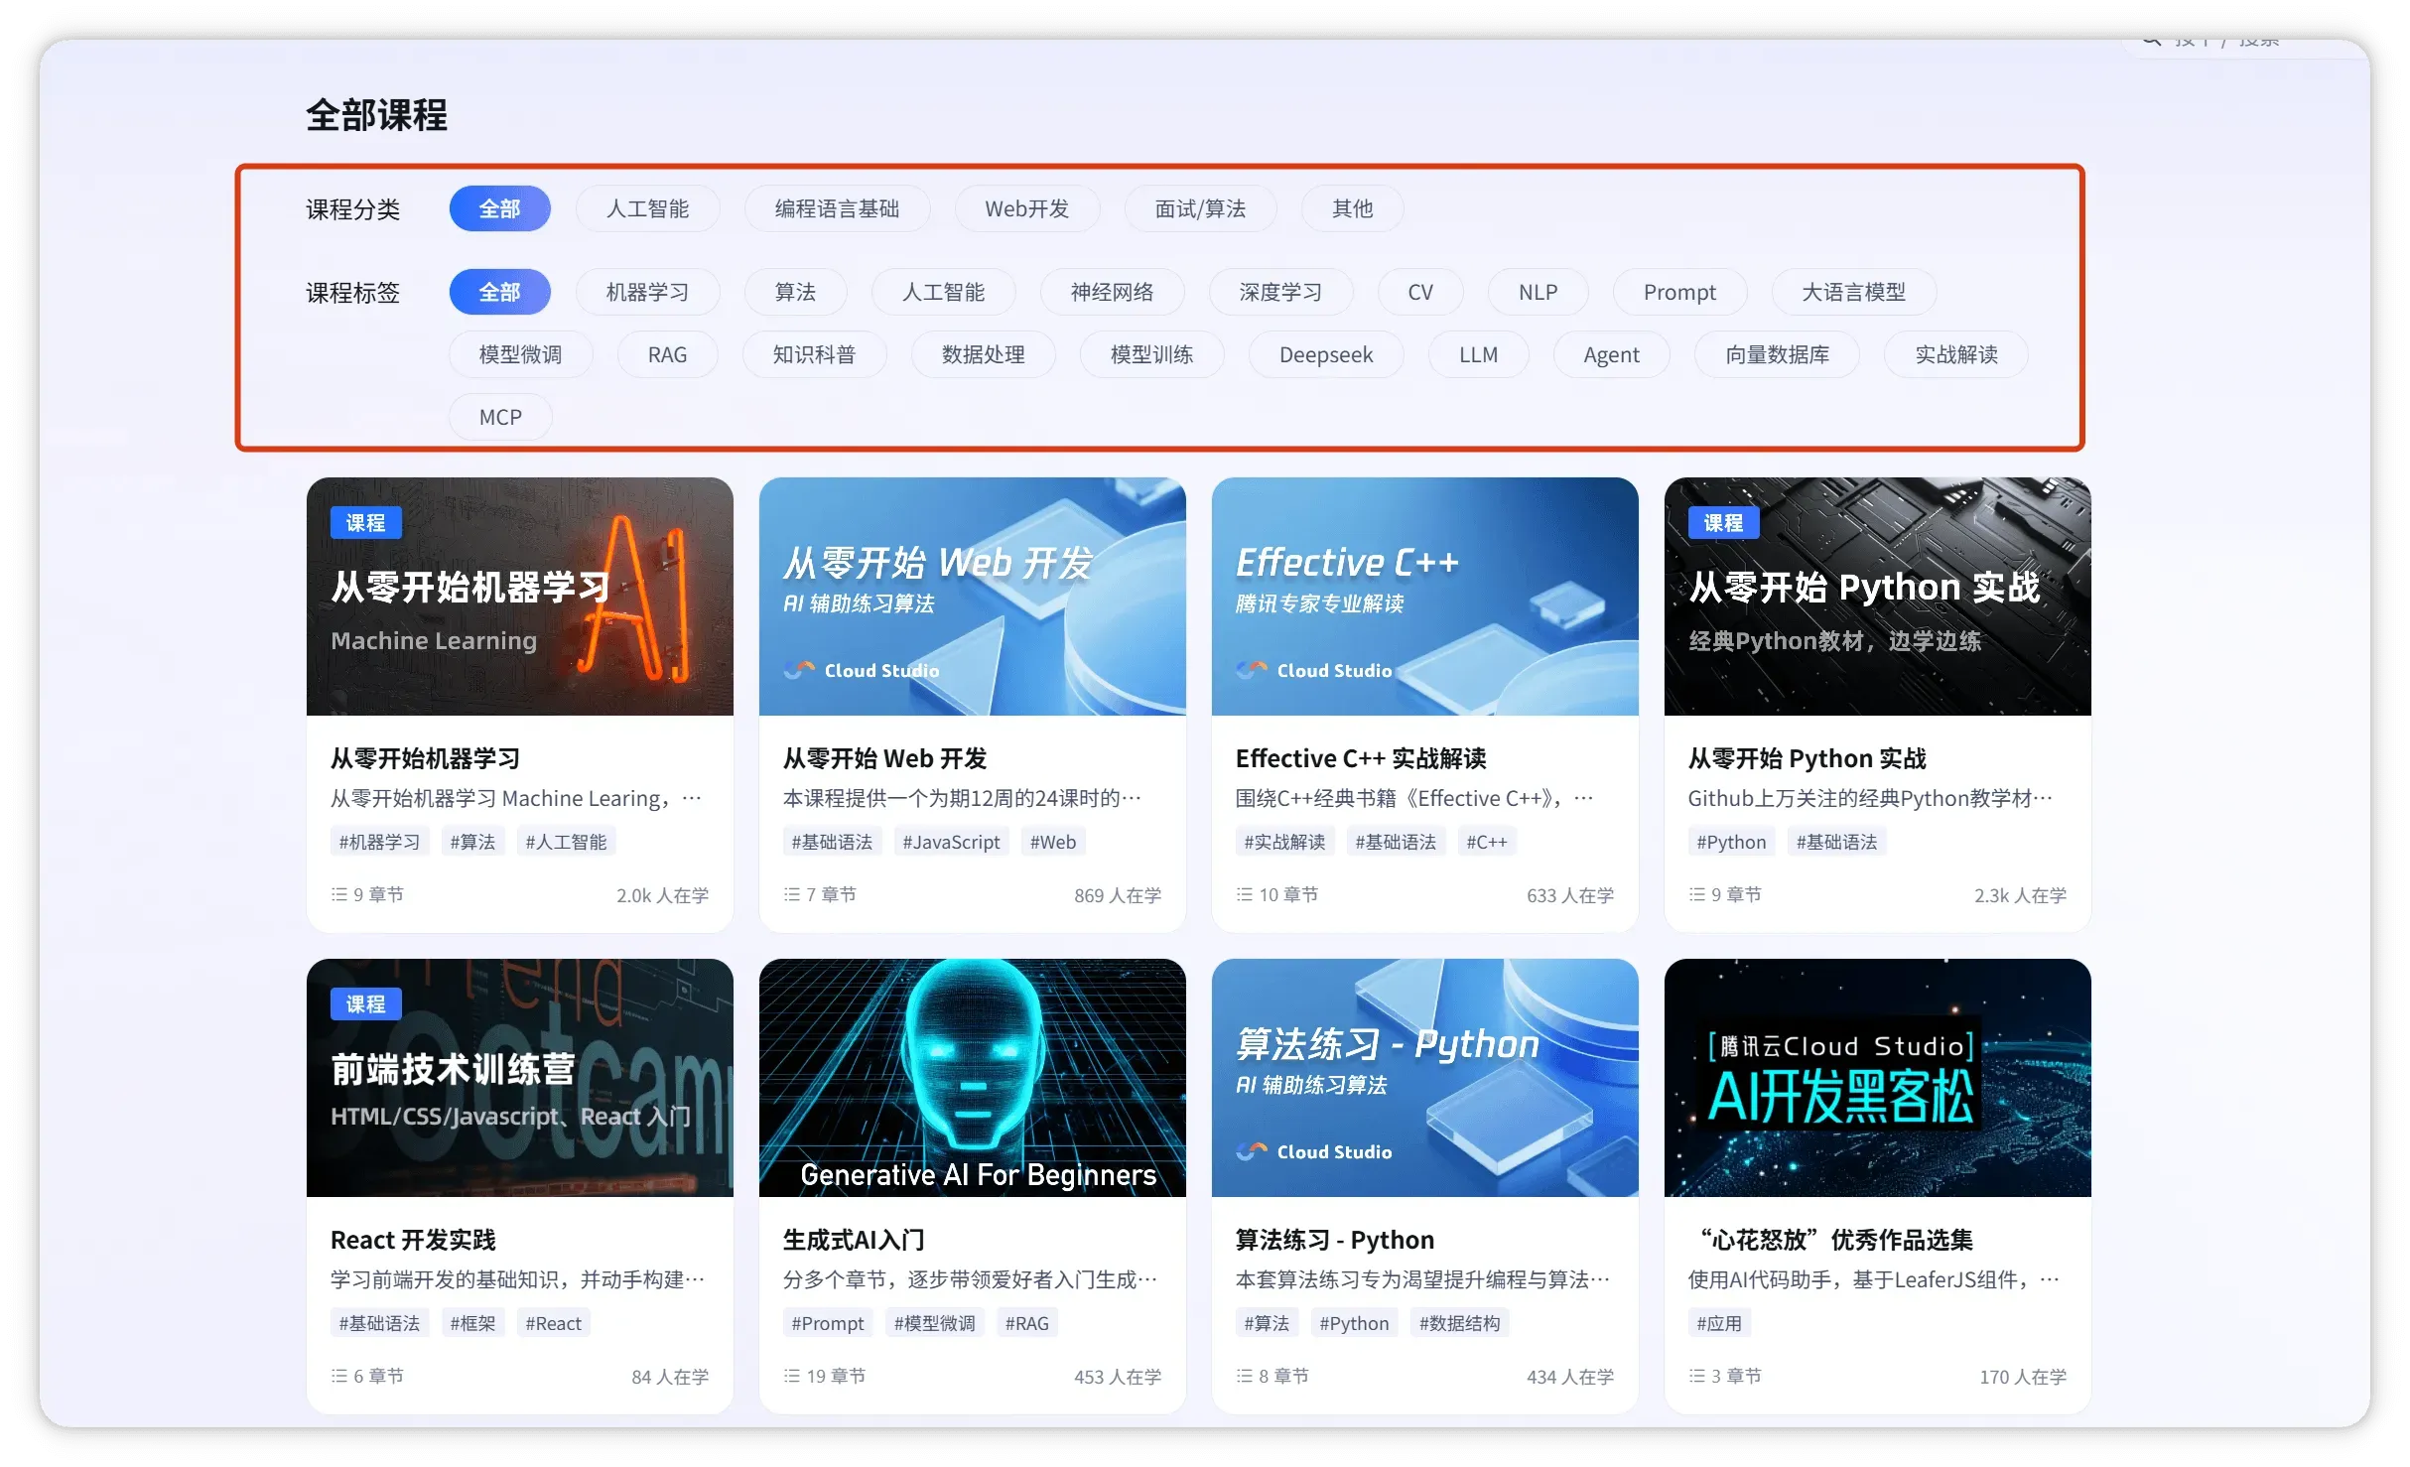Click chapter list icon on 从零开始机器学习 card
The height and width of the screenshot is (1467, 2410).
(338, 894)
